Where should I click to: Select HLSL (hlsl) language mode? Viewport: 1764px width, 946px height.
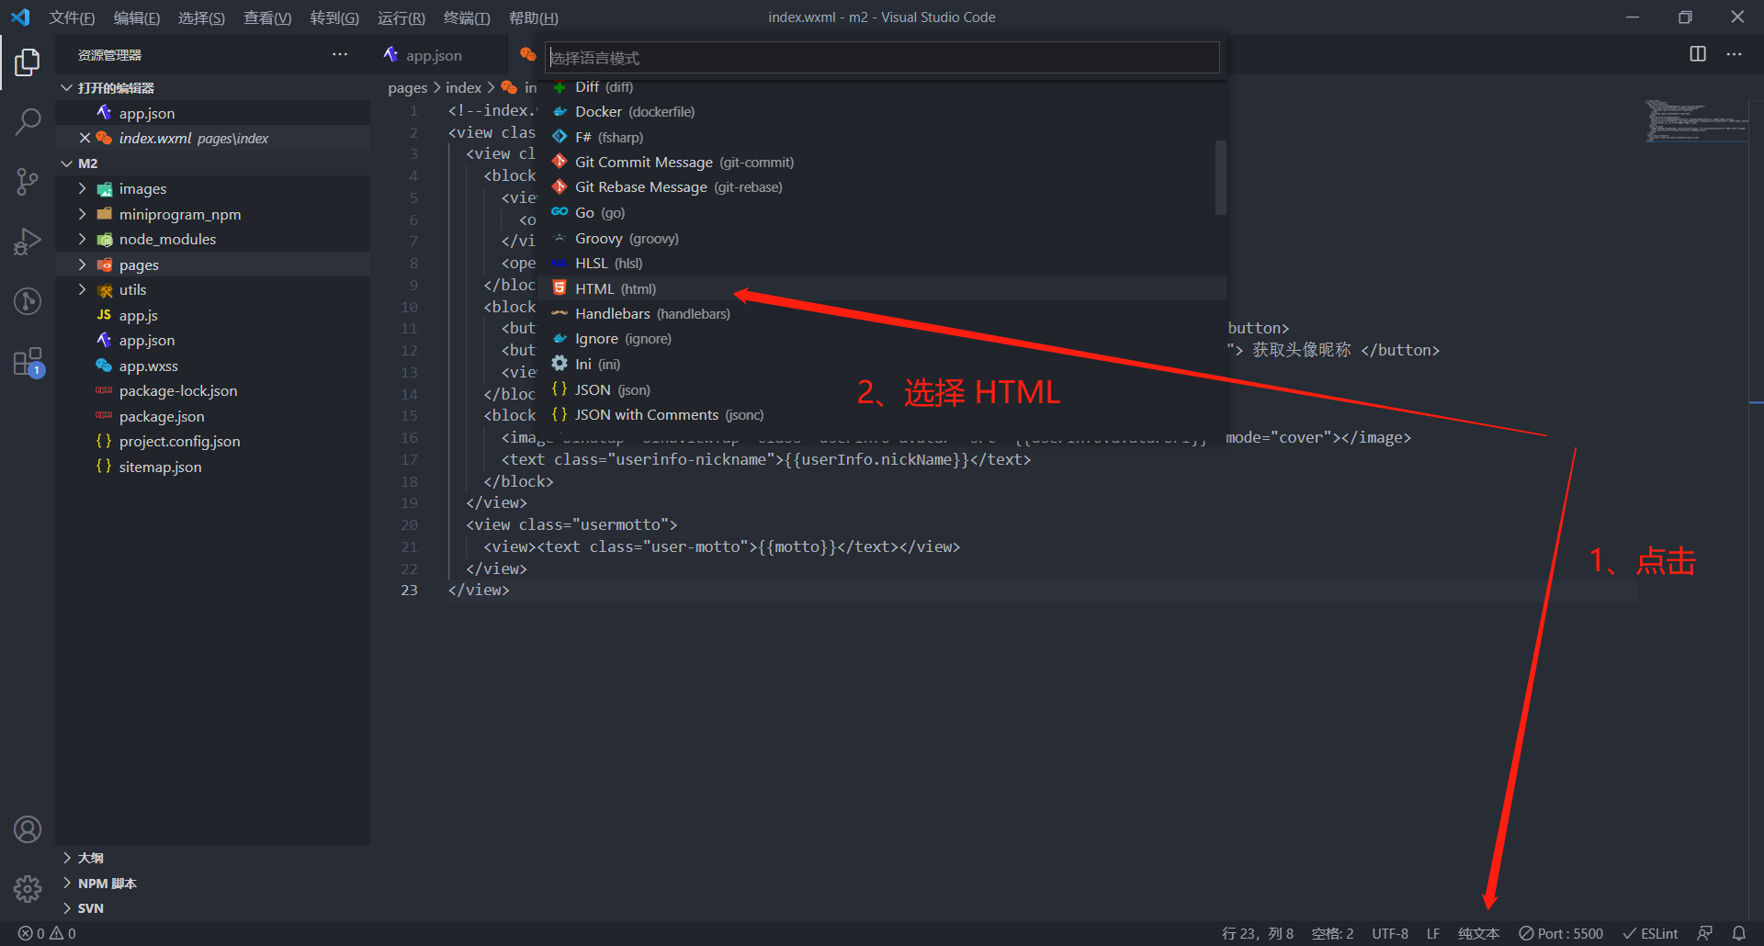coord(882,264)
